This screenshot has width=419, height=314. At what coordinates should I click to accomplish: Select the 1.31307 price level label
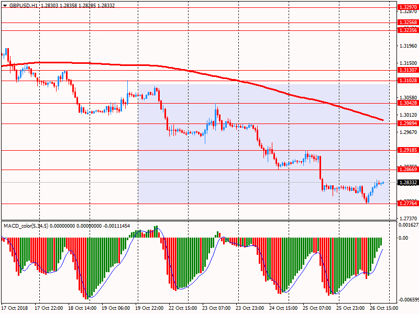(x=408, y=70)
